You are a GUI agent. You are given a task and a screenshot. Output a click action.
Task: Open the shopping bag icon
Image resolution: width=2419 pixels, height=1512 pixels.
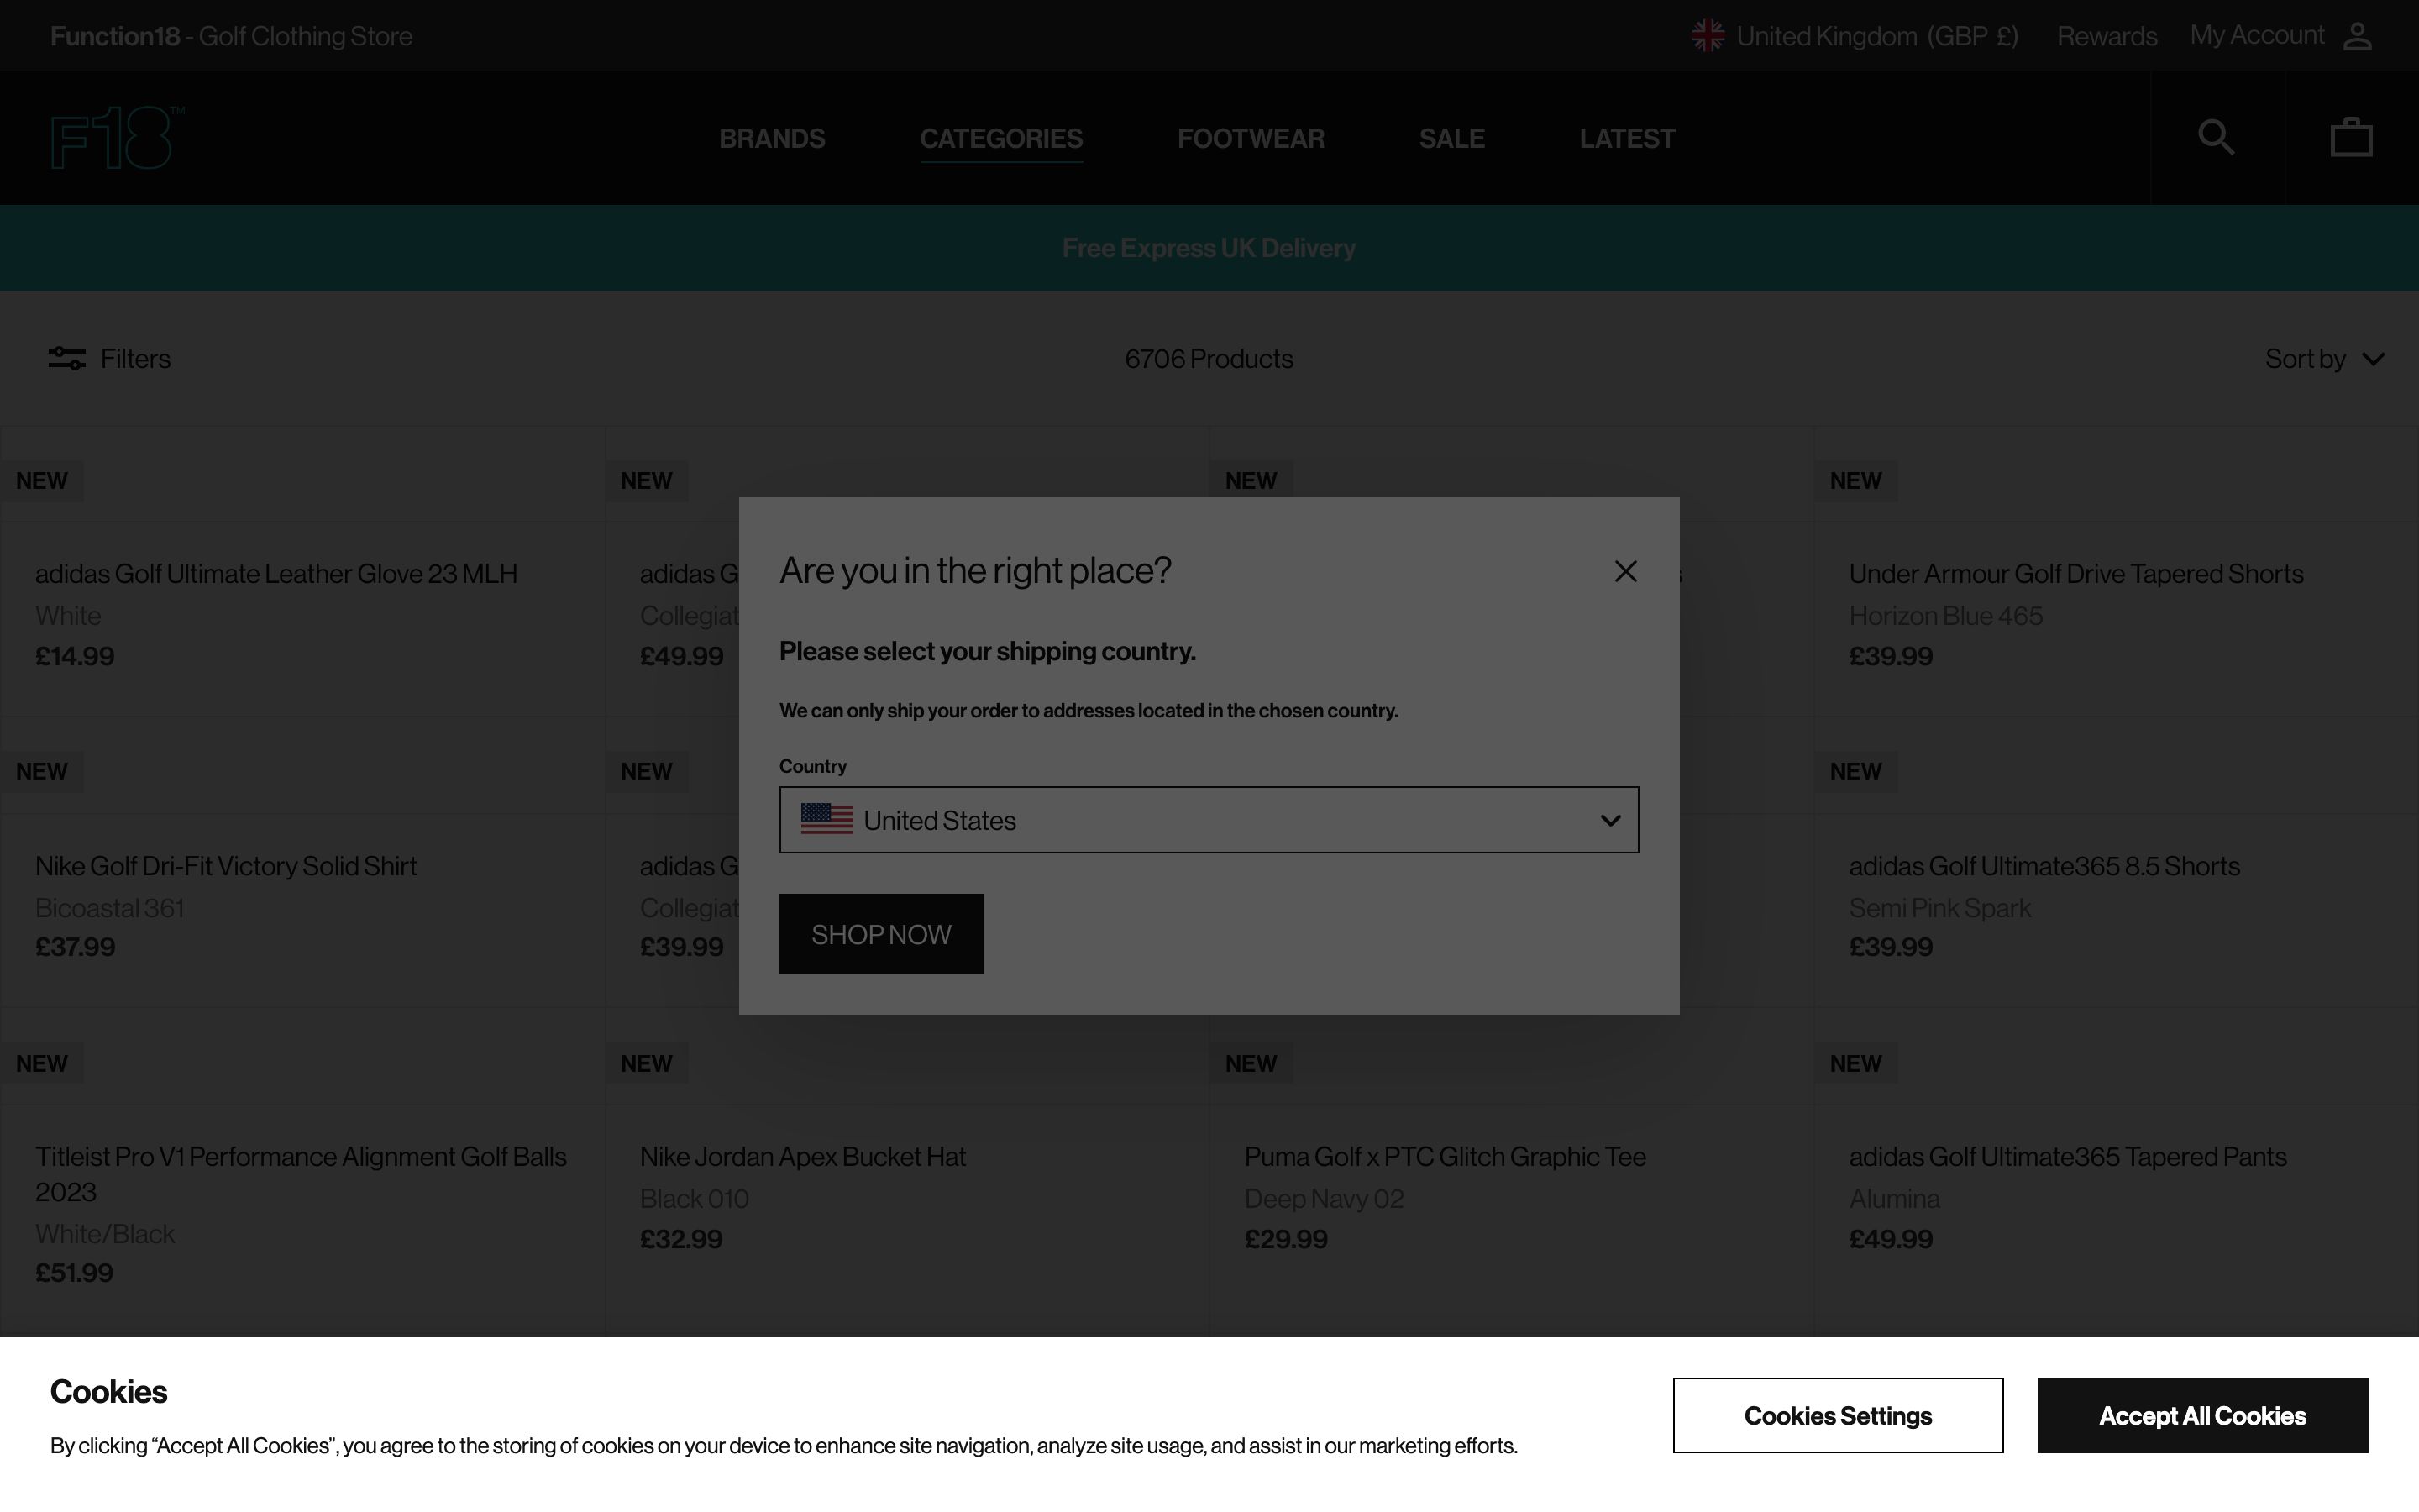(2350, 136)
